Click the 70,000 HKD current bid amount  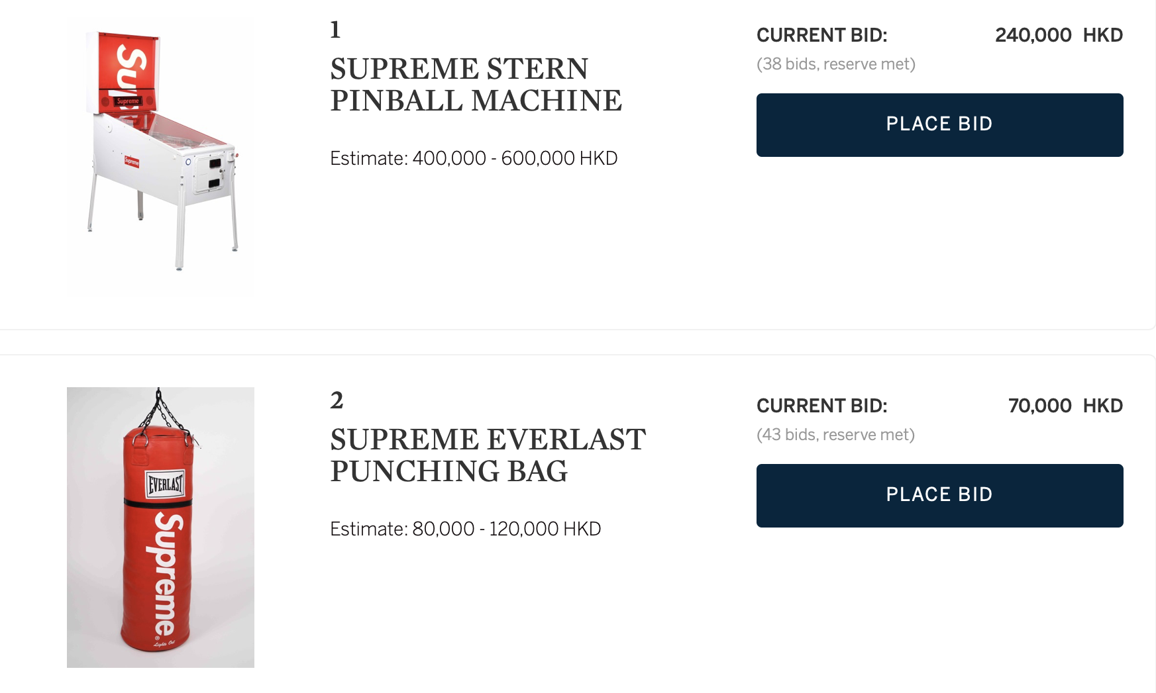pyautogui.click(x=1065, y=406)
